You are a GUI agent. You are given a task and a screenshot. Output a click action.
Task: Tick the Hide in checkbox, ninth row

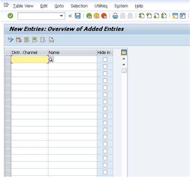tap(105, 116)
